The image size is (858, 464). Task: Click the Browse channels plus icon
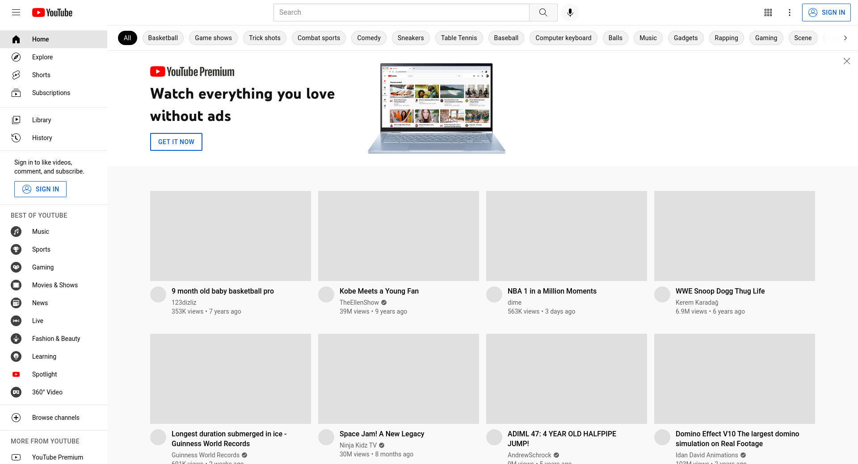coord(16,418)
